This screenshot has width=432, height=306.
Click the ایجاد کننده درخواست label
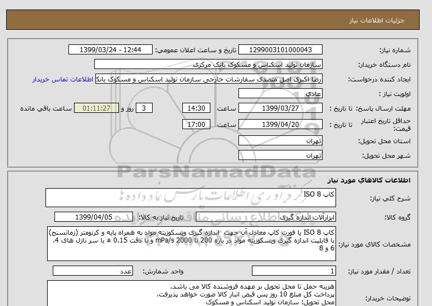379,79
